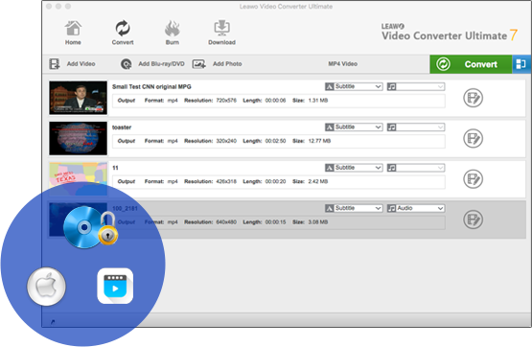The height and width of the screenshot is (347, 532).
Task: Click Add Photo button
Action: pyautogui.click(x=218, y=64)
